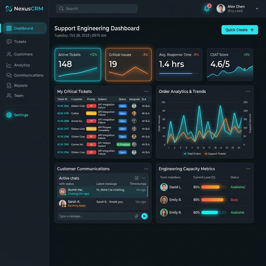Click assignee avatar on Acnes Inc. ticket
The height and width of the screenshot is (266, 266).
pos(134,121)
